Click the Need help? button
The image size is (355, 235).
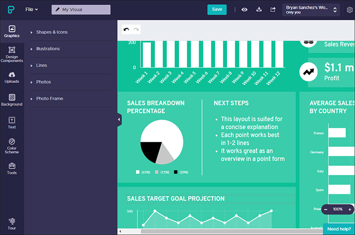(x=339, y=229)
